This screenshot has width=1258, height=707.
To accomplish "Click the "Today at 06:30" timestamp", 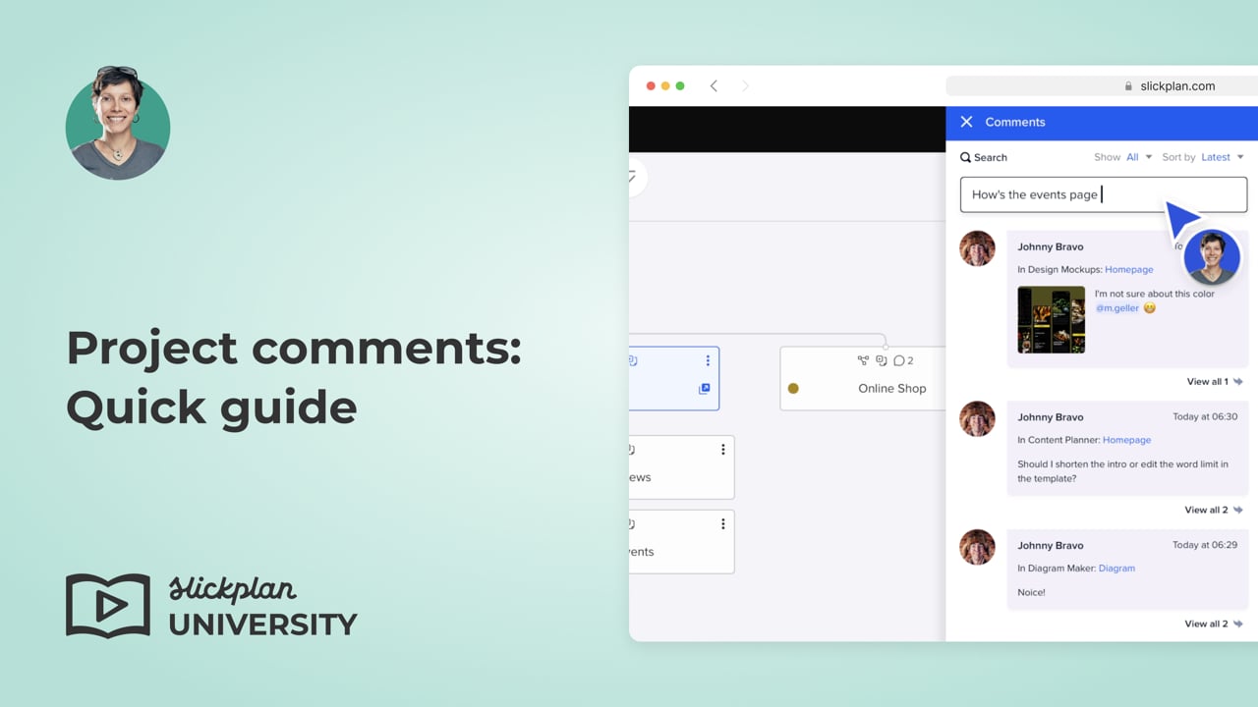I will (x=1205, y=416).
